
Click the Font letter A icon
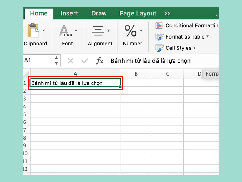tap(64, 30)
